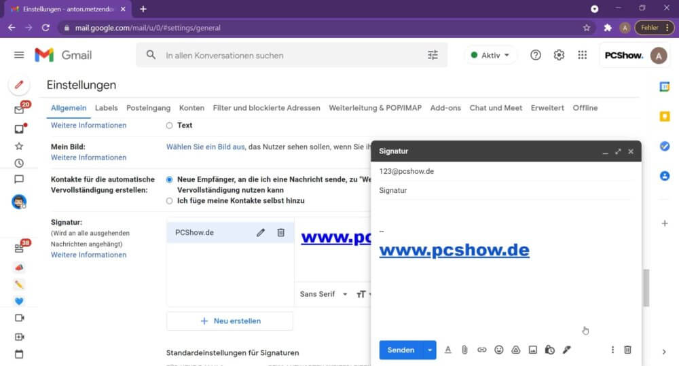
Task: Open the chat bubble icon in sidebar
Action: tap(19, 179)
